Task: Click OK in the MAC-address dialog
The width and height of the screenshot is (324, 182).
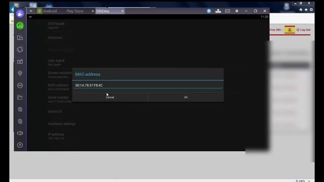Action: click(186, 97)
